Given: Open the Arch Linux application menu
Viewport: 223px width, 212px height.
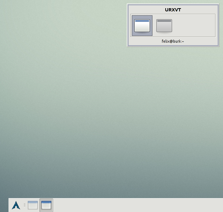Looking at the screenshot, I should [x=16, y=205].
